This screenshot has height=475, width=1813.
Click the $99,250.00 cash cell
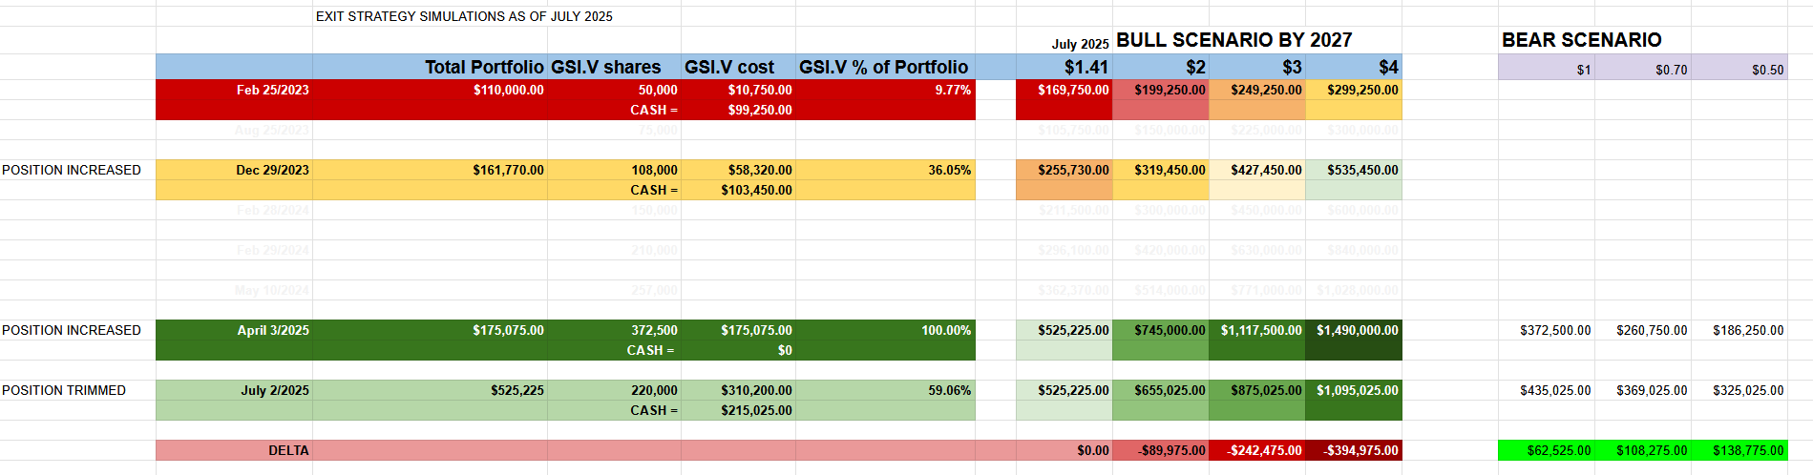pos(738,110)
